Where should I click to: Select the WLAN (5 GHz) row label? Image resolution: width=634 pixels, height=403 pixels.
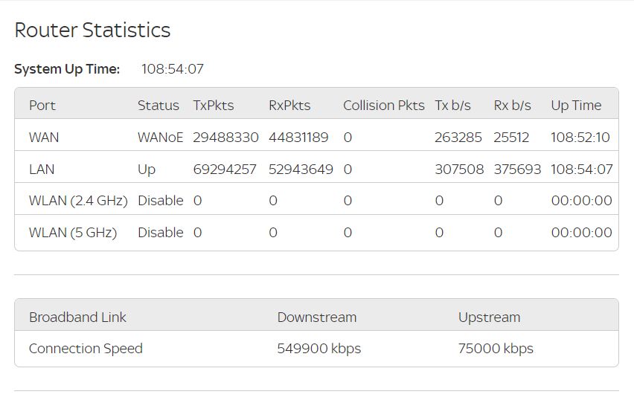pyautogui.click(x=73, y=233)
